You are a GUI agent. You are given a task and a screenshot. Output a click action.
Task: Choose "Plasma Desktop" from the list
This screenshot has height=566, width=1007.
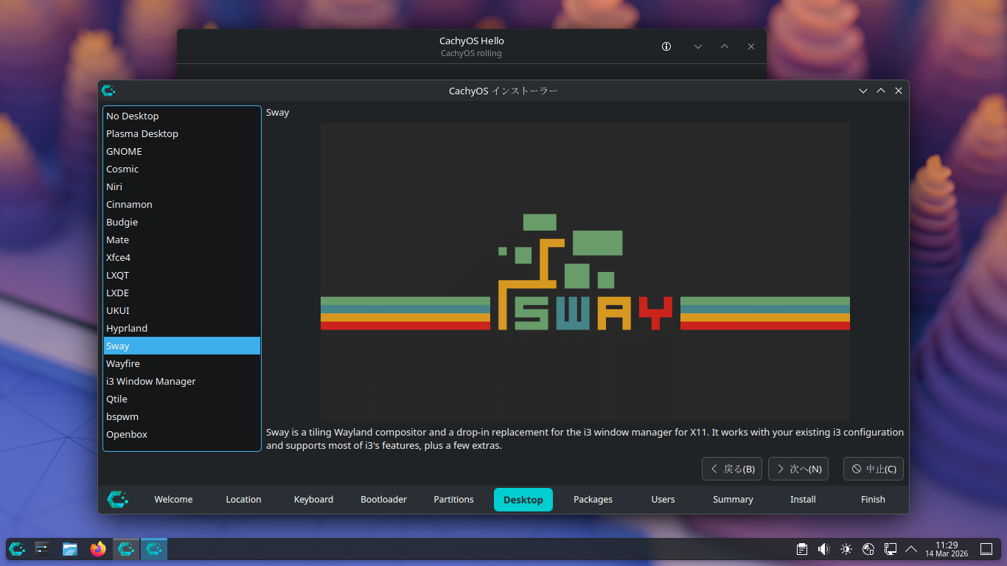click(182, 133)
